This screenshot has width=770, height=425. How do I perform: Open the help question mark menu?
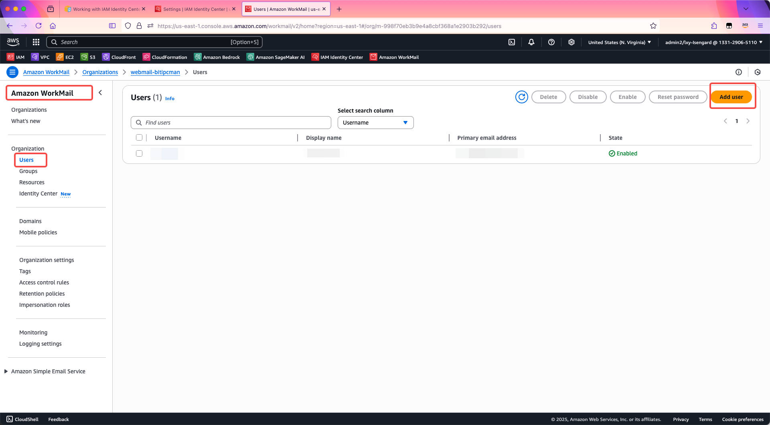pyautogui.click(x=551, y=42)
